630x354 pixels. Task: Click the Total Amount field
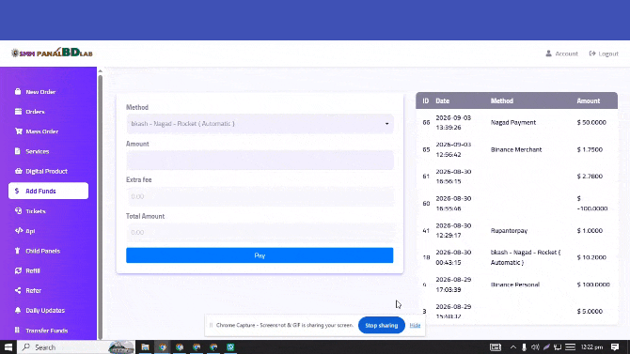(x=260, y=232)
